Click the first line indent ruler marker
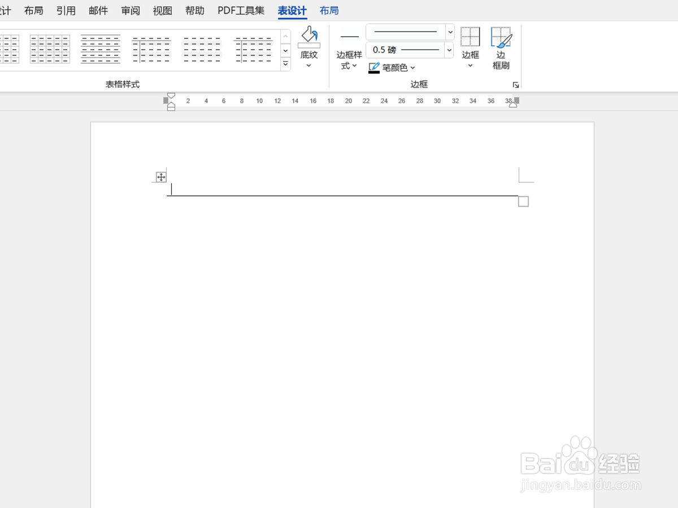This screenshot has height=508, width=678. [171, 96]
